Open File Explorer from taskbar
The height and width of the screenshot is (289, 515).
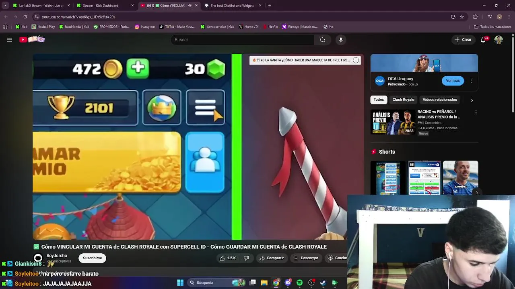pyautogui.click(x=264, y=283)
